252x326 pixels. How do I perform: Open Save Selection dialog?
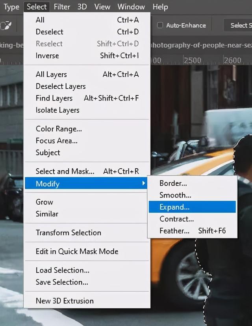[x=87, y=282]
